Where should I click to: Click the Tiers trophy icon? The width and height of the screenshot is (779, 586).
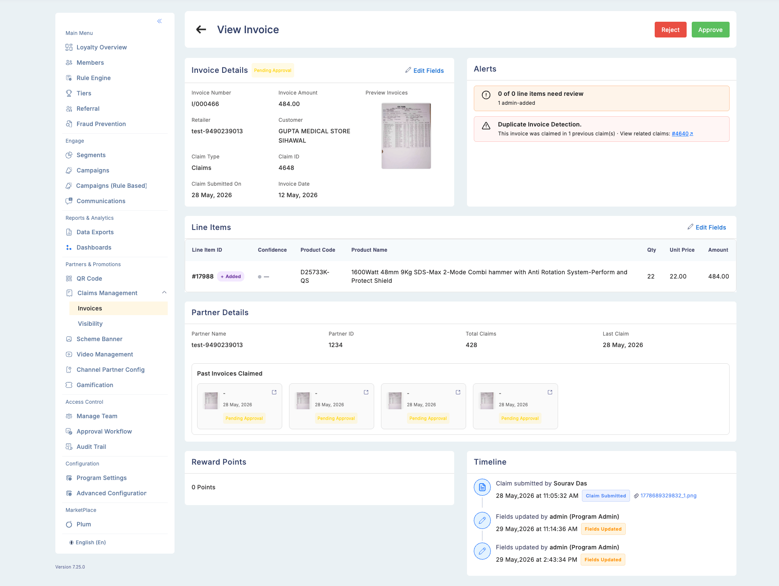[x=69, y=93]
